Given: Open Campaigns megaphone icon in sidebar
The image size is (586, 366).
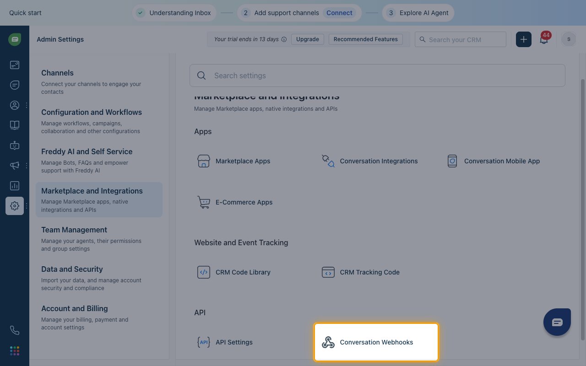Looking at the screenshot, I should tap(15, 166).
